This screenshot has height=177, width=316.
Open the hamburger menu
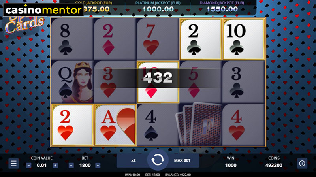point(13,163)
